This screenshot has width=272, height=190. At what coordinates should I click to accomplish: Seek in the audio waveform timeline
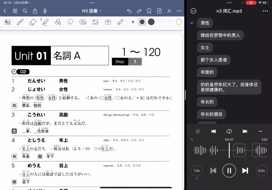(229, 150)
